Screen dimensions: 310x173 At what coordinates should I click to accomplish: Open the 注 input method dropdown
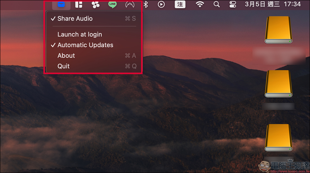179,4
